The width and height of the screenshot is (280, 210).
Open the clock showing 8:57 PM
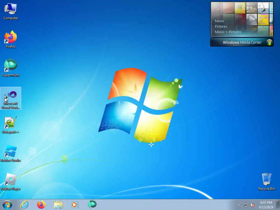pyautogui.click(x=266, y=205)
